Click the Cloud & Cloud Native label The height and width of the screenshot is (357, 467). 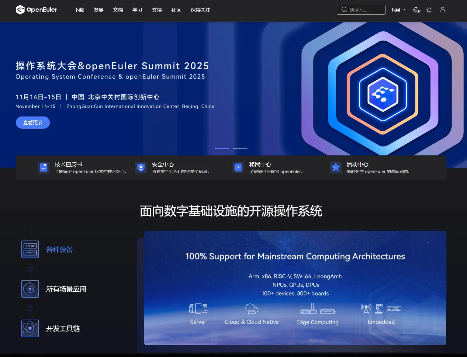pyautogui.click(x=252, y=322)
